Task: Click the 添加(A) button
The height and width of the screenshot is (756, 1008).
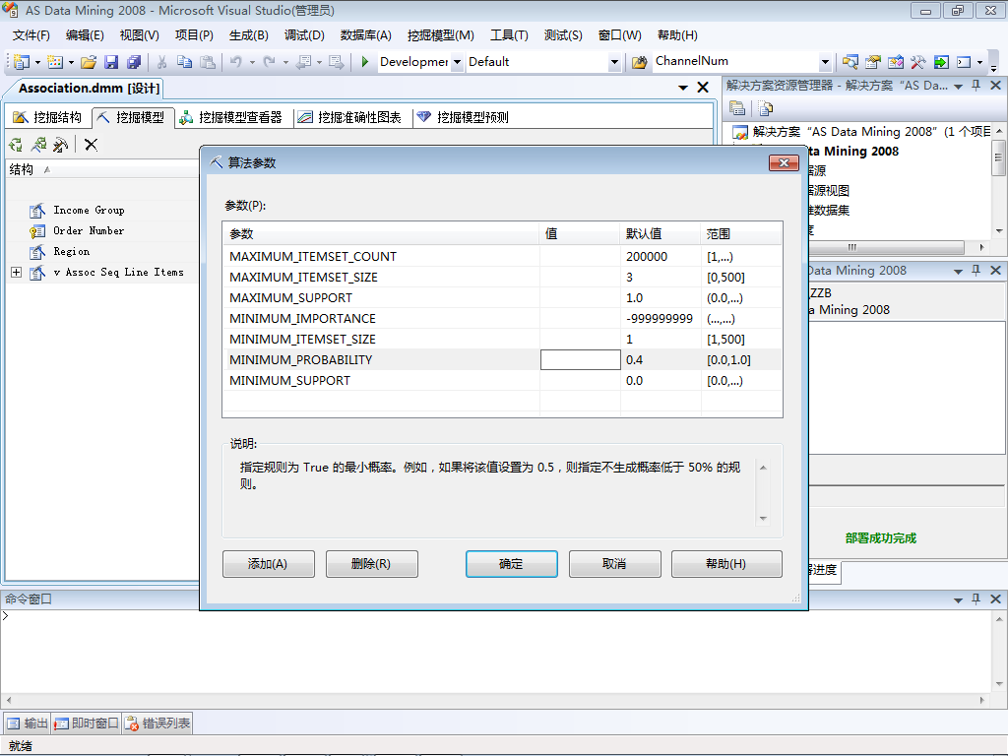Action: tap(268, 564)
